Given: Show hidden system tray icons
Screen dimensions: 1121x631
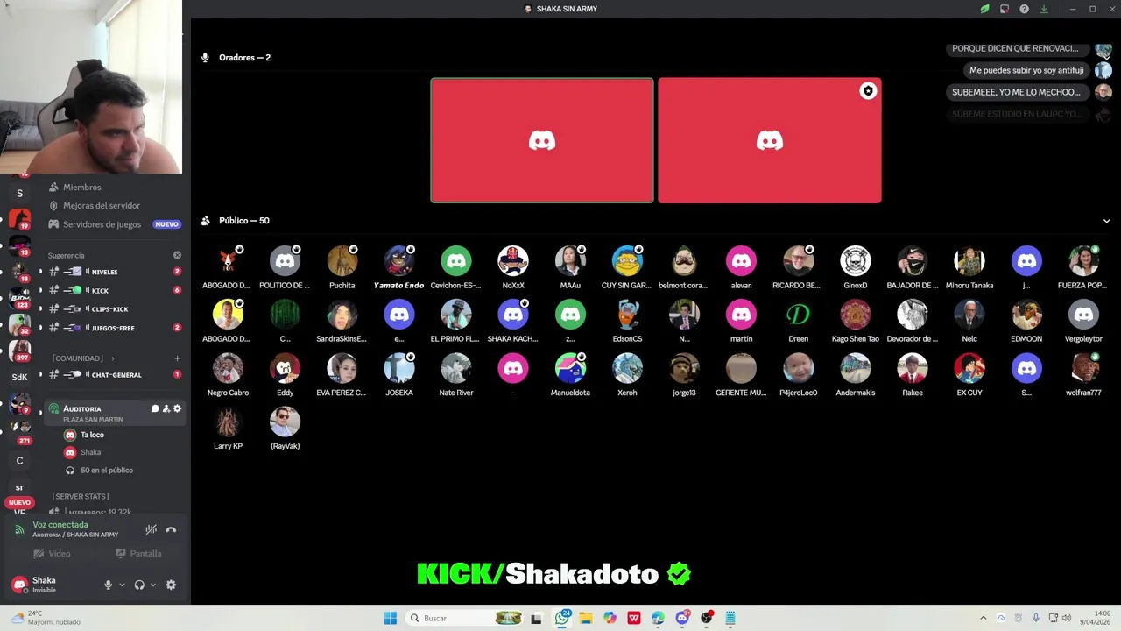Looking at the screenshot, I should (x=983, y=618).
